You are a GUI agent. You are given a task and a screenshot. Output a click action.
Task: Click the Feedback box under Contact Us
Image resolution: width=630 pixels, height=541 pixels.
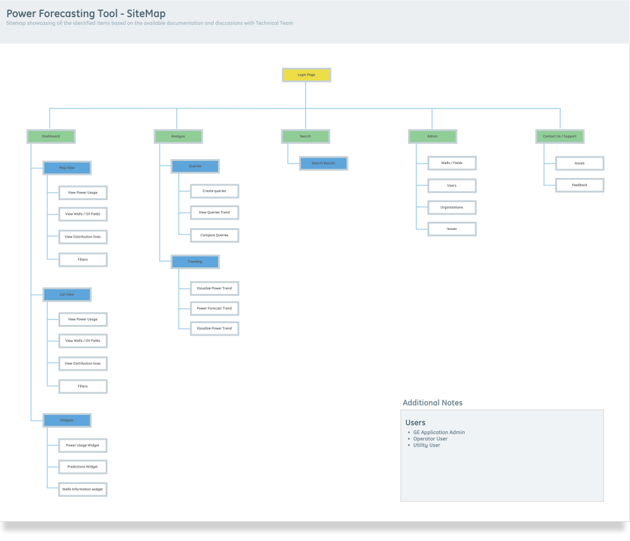580,185
